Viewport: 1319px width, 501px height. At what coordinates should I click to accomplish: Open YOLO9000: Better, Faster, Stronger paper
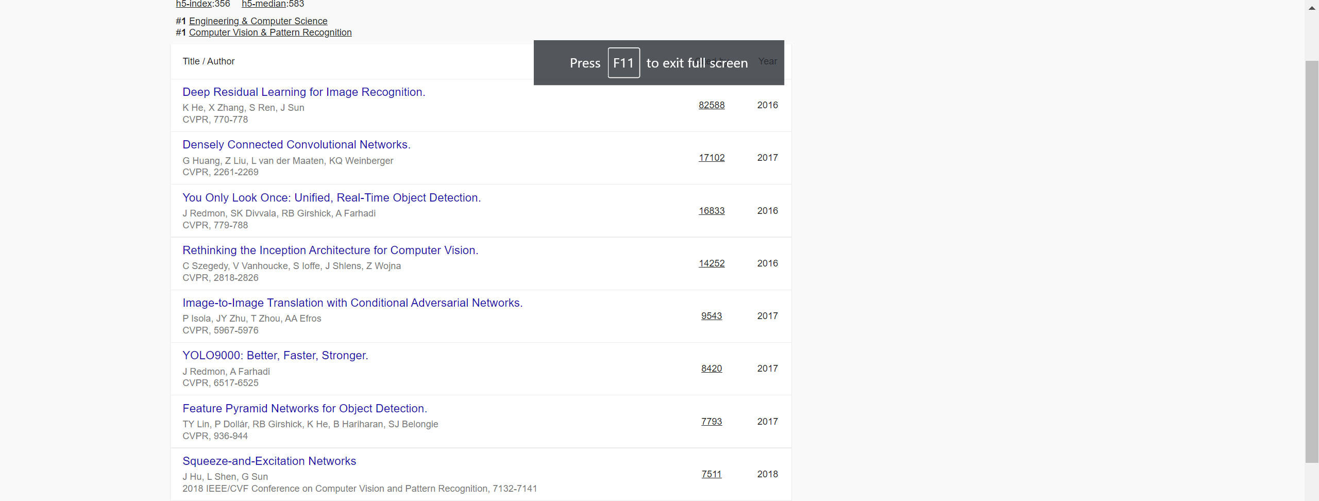(x=275, y=356)
